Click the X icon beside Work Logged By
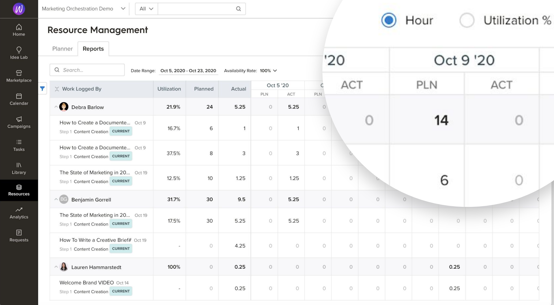Image resolution: width=554 pixels, height=305 pixels. click(57, 89)
